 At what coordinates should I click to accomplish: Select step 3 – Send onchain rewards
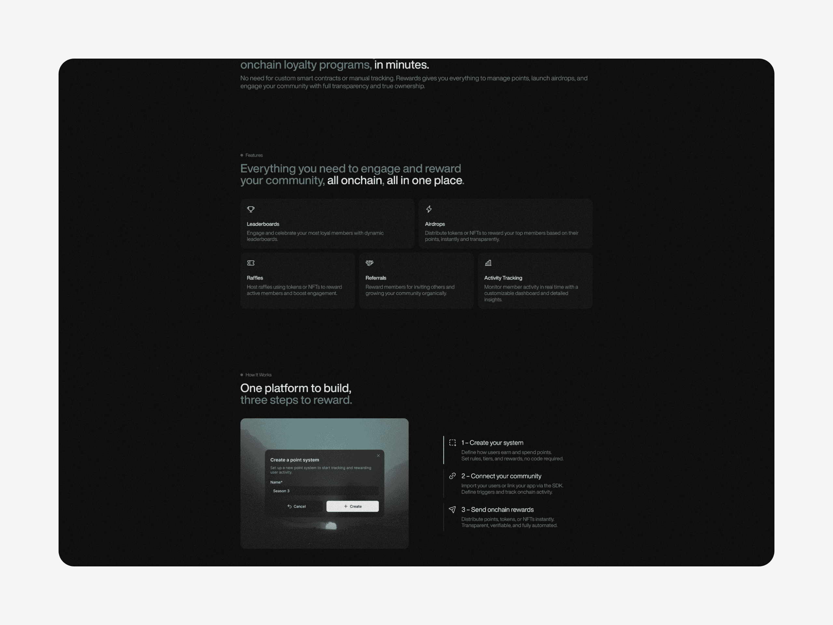[x=498, y=510]
